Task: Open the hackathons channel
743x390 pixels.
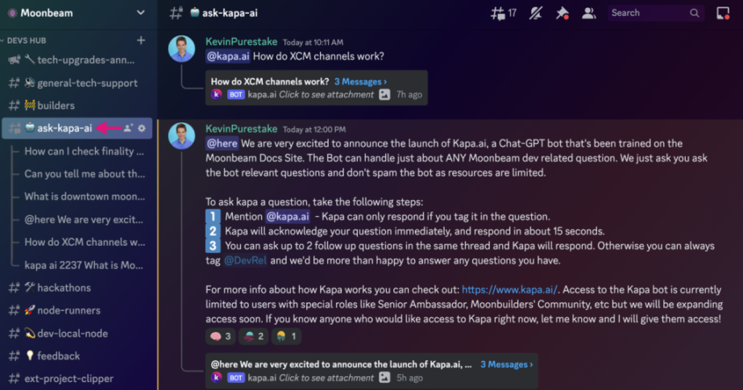Action: [64, 288]
